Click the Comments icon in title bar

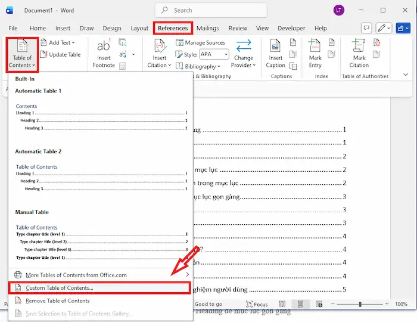(x=366, y=28)
